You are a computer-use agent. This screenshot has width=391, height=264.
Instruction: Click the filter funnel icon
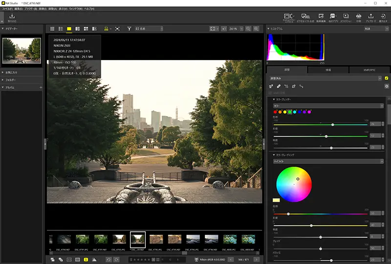coord(130,29)
